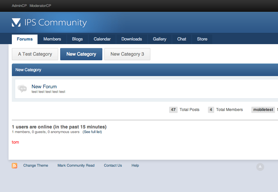The width and height of the screenshot is (278, 192).
Task: Click the back-to-top arrow icon
Action: [260, 167]
